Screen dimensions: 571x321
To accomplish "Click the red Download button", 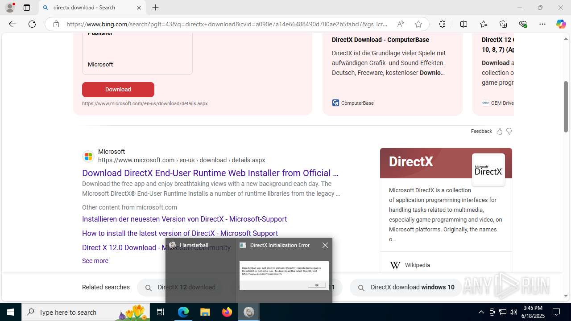I will (118, 89).
